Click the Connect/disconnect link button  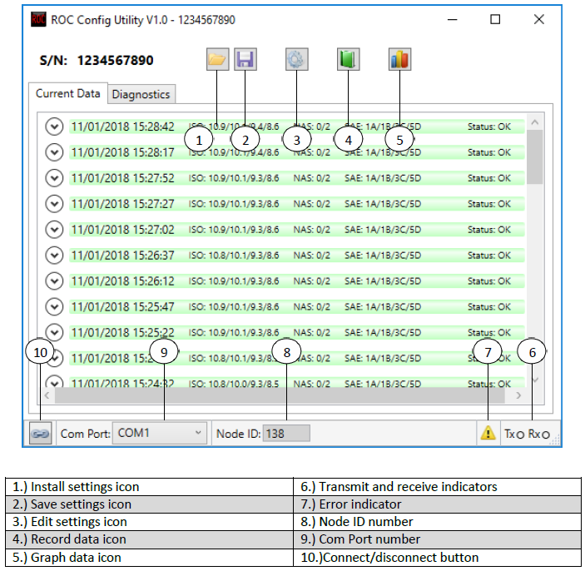pyautogui.click(x=40, y=434)
